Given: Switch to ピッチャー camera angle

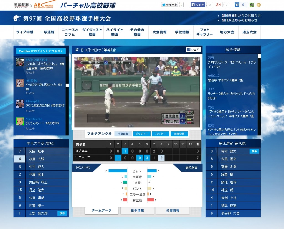Looking at the screenshot, I should [x=142, y=134].
